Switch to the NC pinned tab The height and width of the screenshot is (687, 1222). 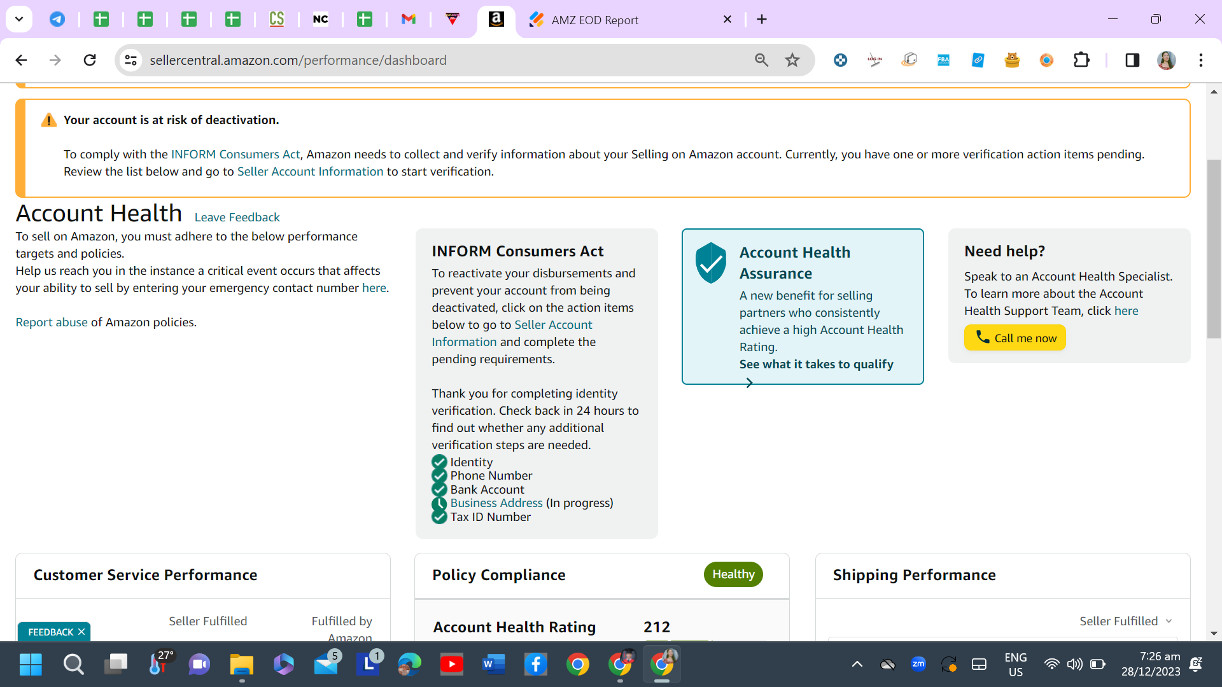[321, 19]
